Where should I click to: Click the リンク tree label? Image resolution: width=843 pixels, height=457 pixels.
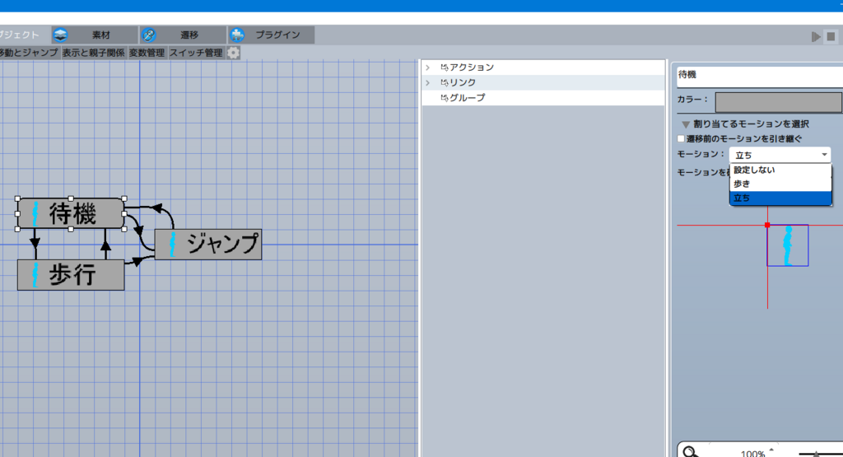pos(463,82)
